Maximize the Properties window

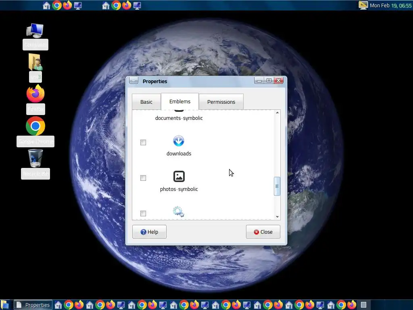click(269, 80)
